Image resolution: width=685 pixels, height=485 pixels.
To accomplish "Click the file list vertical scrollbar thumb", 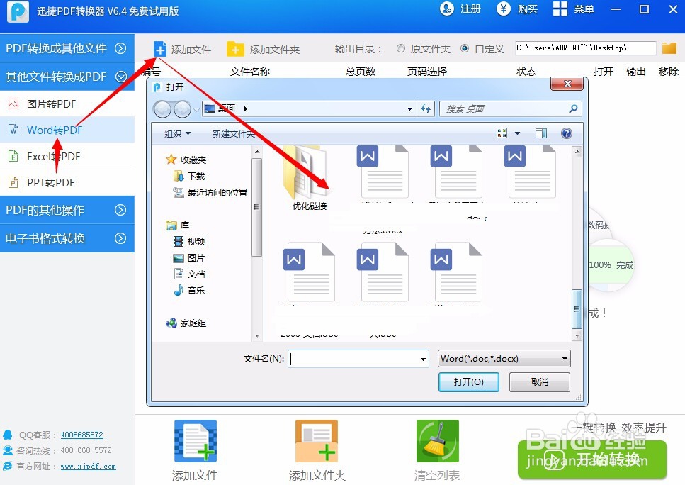I will click(x=577, y=308).
